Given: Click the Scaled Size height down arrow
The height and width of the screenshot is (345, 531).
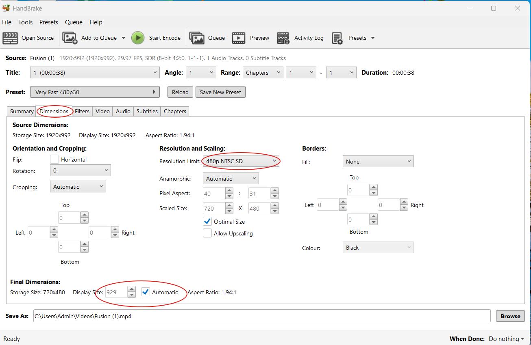Looking at the screenshot, I should pos(274,211).
